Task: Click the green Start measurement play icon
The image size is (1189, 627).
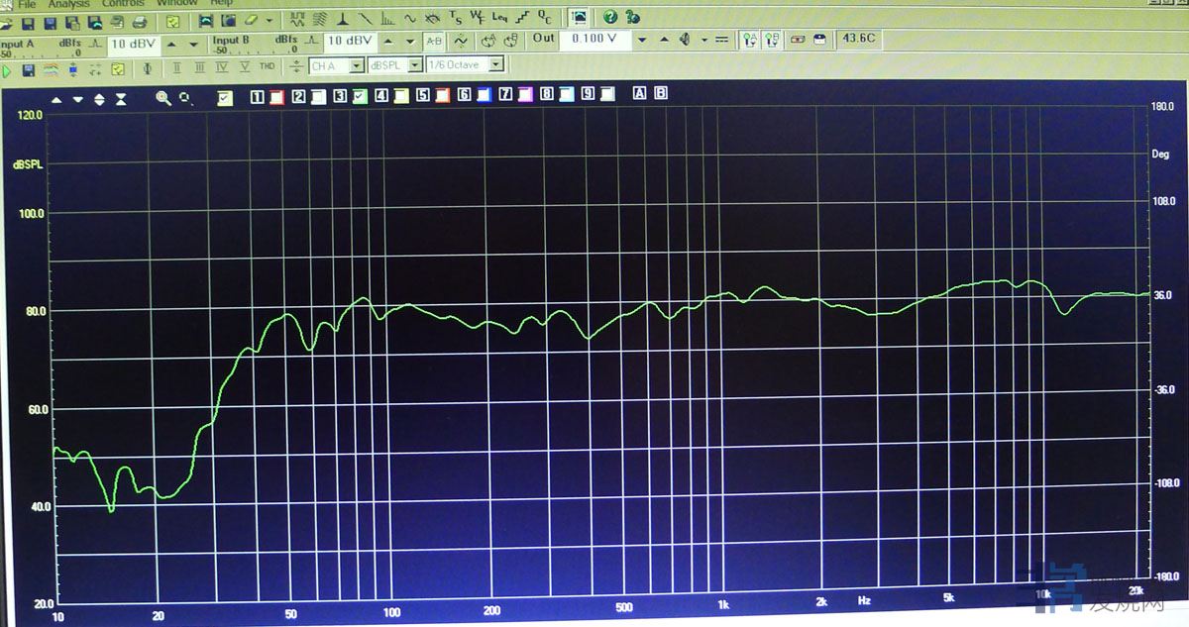Action: point(8,69)
